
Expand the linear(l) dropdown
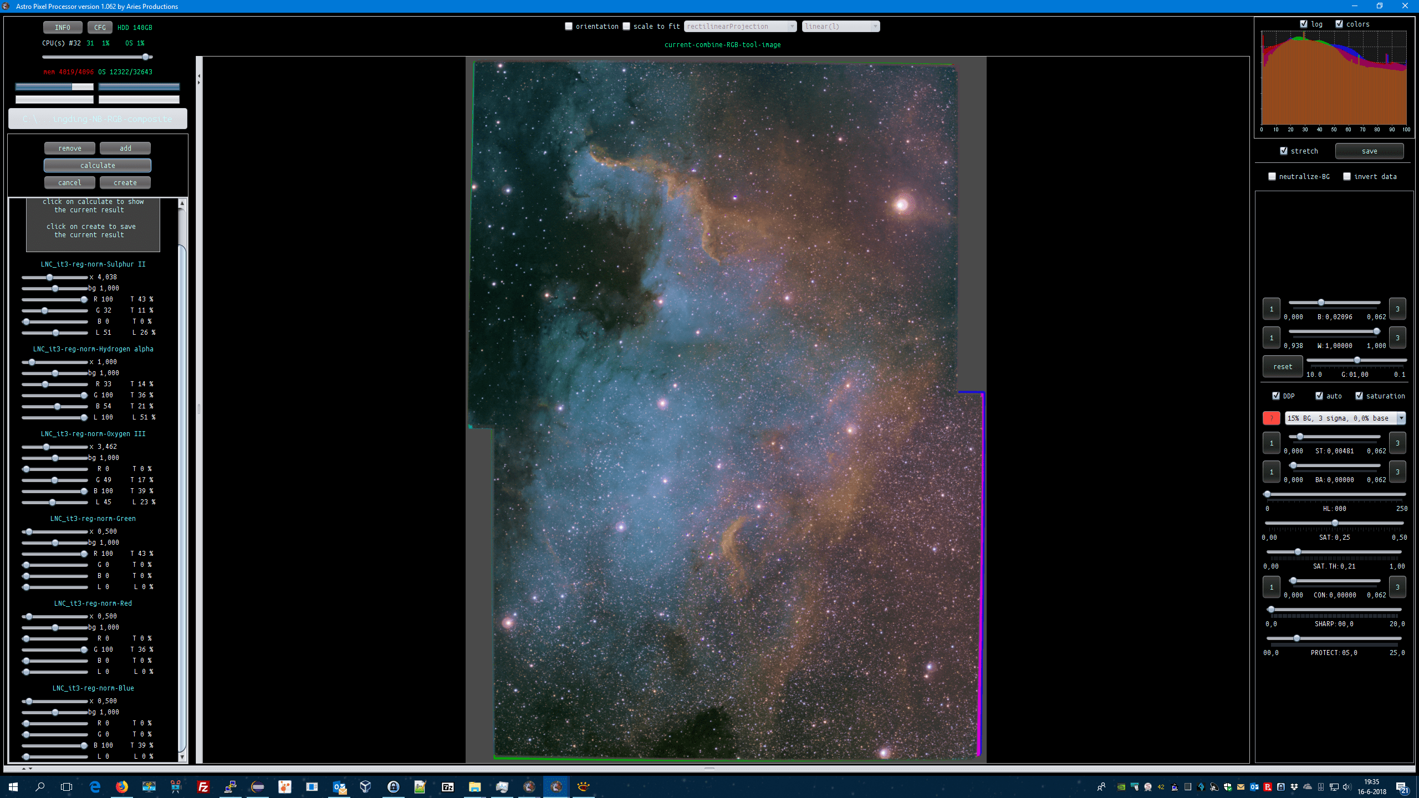click(x=840, y=26)
